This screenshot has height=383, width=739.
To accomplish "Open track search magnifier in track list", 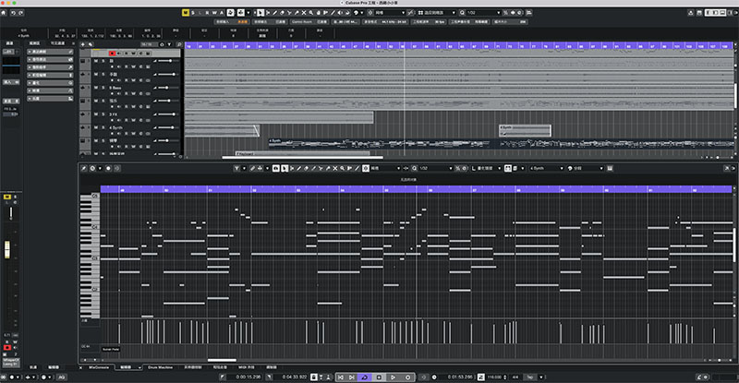I will tap(179, 44).
